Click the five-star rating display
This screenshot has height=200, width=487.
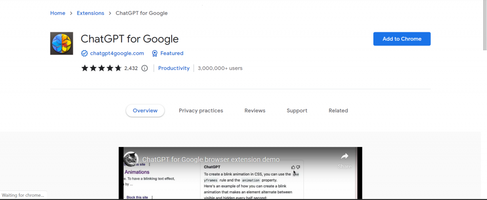101,68
